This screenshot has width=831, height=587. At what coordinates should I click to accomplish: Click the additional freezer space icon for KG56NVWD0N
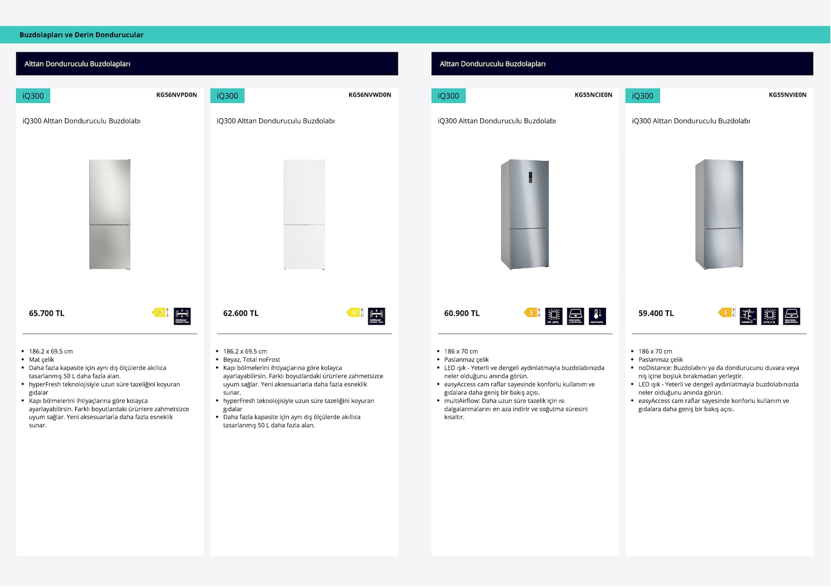pos(377,316)
